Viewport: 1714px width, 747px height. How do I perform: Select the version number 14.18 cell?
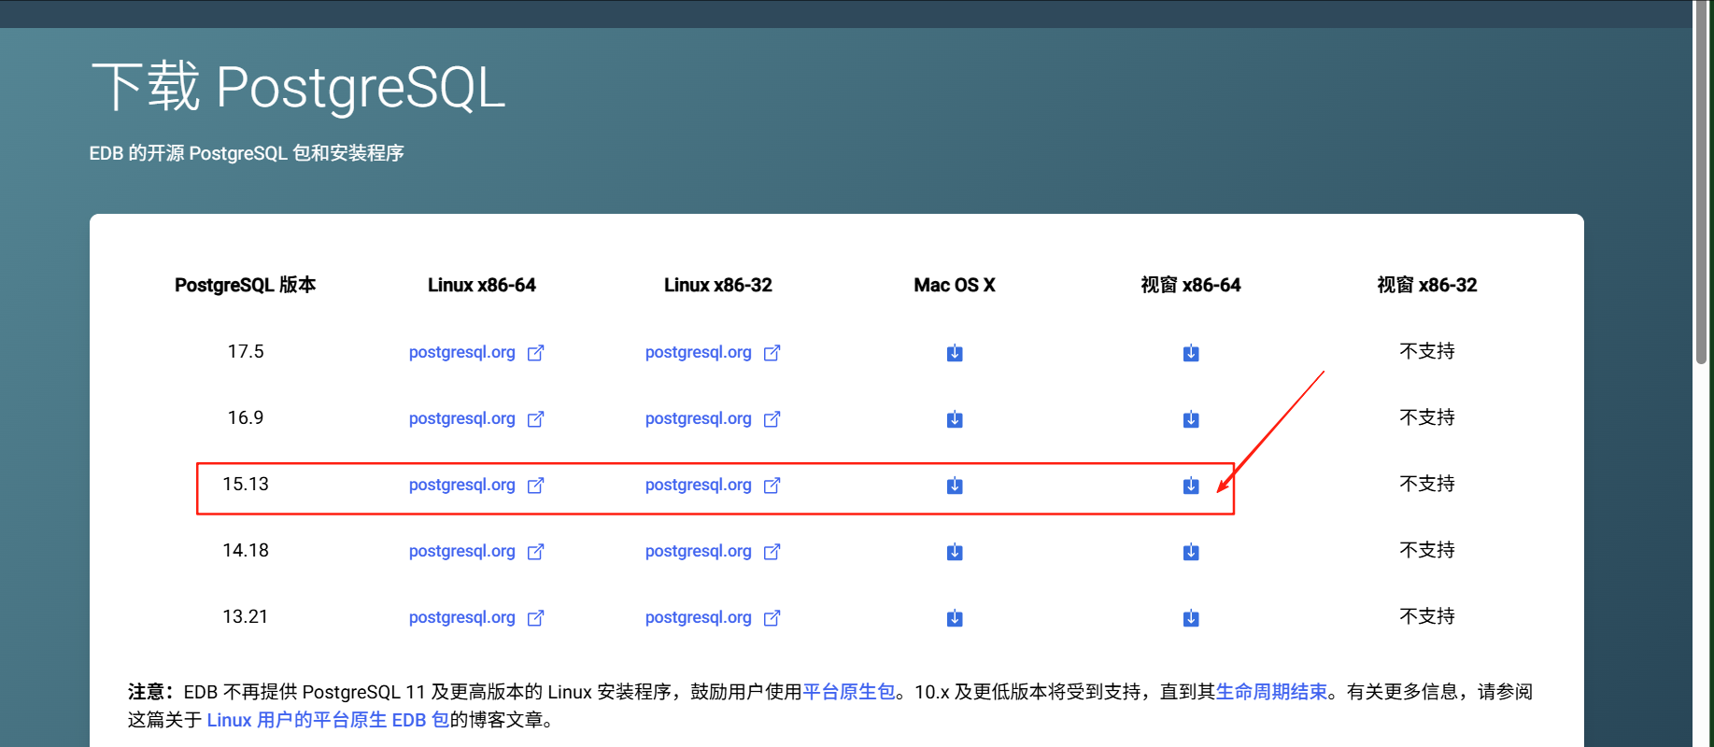pos(246,551)
